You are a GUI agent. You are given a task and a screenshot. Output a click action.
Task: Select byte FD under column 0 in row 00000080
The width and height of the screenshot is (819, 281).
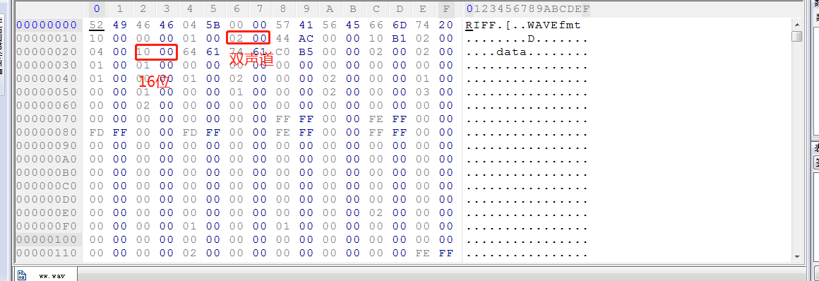tap(97, 132)
